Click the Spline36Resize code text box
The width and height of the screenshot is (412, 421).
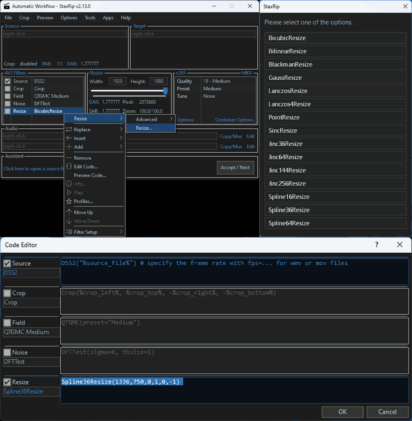[x=235, y=390]
